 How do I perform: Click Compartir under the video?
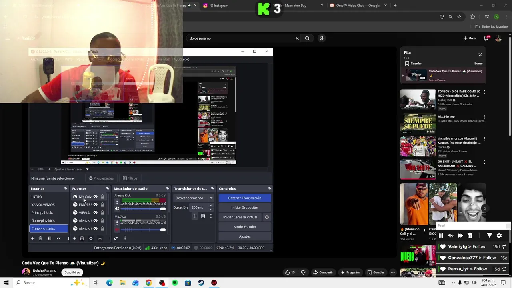323,272
